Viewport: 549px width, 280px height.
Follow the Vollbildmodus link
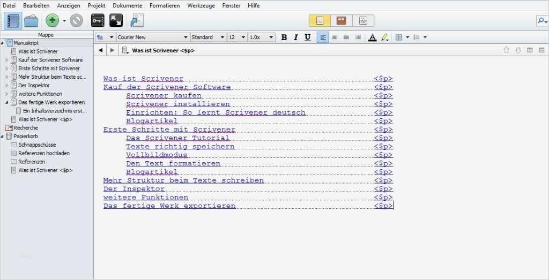(x=157, y=155)
